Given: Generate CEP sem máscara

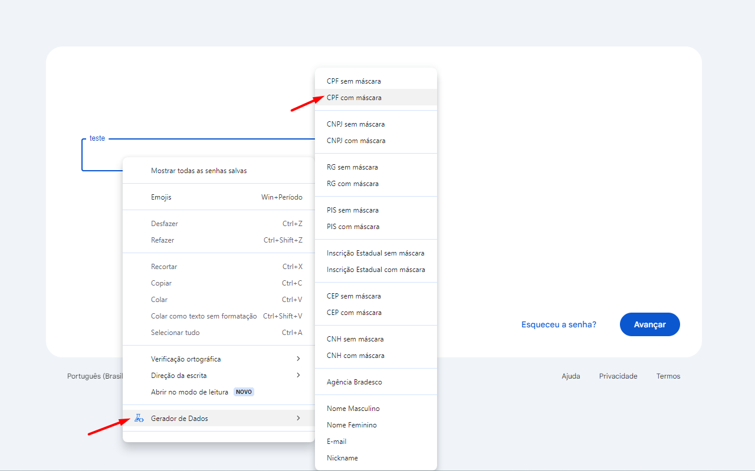Looking at the screenshot, I should click(376, 296).
